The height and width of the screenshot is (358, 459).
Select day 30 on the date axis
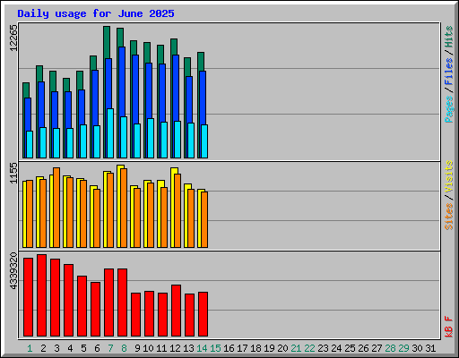pyautogui.click(x=417, y=348)
